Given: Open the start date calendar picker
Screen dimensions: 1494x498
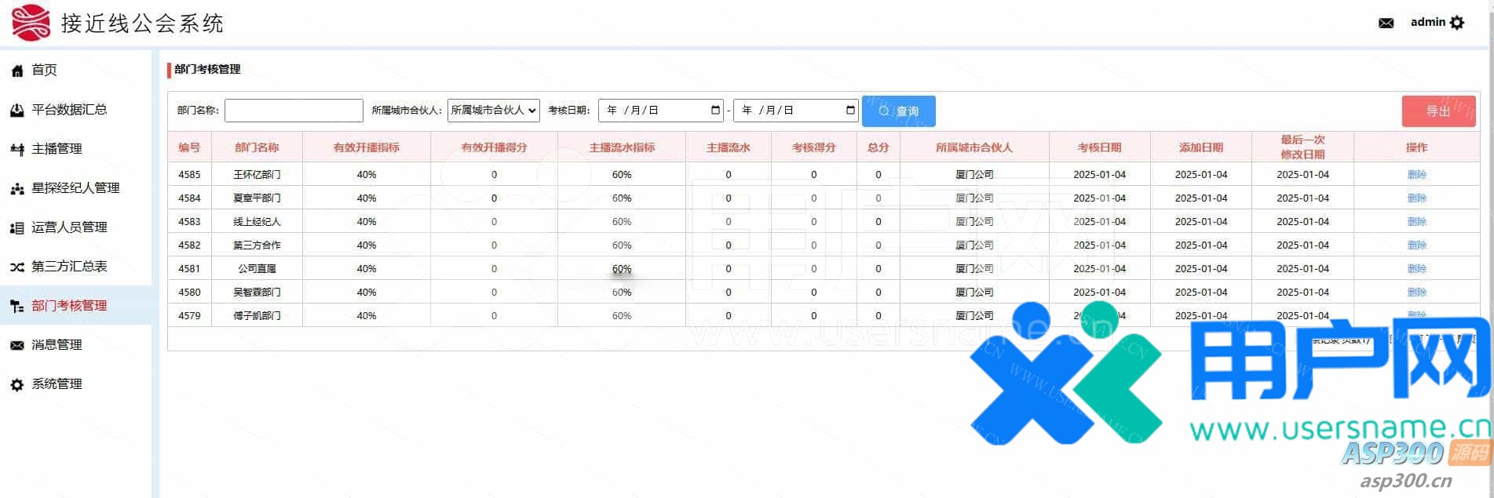Looking at the screenshot, I should [x=715, y=111].
